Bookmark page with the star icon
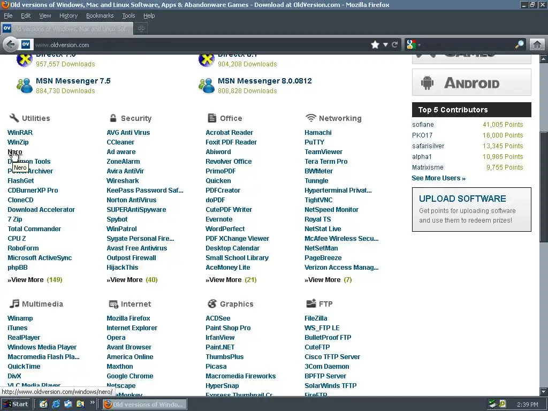This screenshot has width=548, height=411. (375, 45)
